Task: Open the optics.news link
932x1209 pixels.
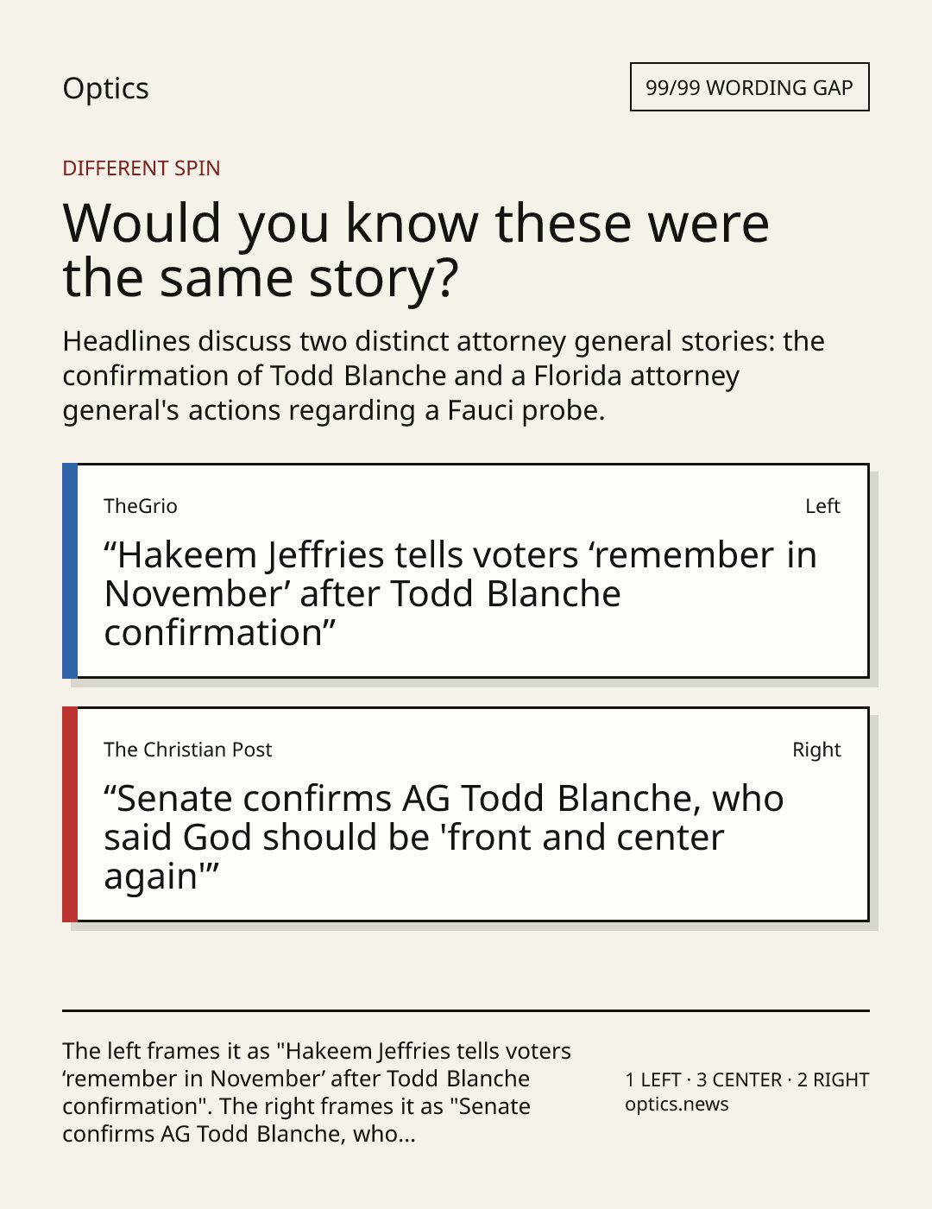Action: click(x=677, y=1104)
